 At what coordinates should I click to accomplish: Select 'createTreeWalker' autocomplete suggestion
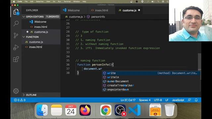(151, 85)
